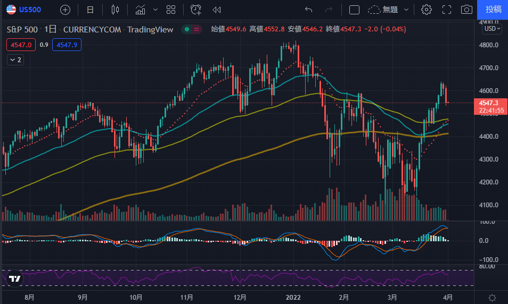This screenshot has width=508, height=304.
Task: Click the CURRENCYCOM exchange label
Action: click(92, 29)
